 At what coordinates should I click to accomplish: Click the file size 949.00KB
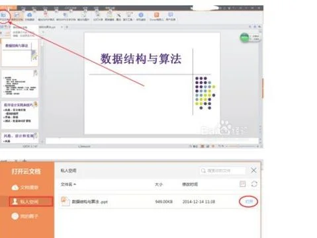coord(164,202)
